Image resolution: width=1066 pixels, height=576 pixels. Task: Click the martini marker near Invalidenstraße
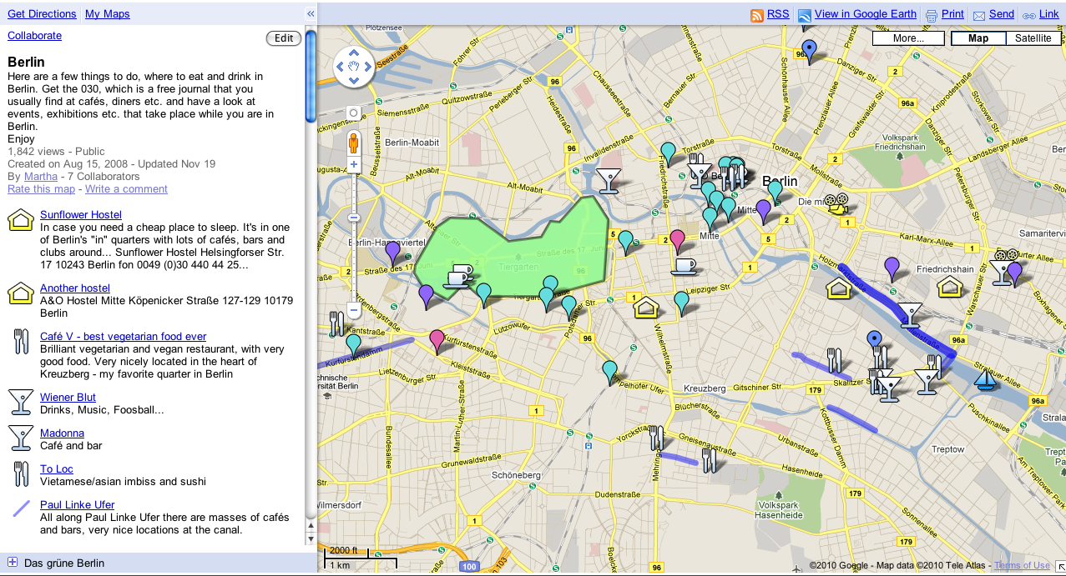(x=609, y=180)
